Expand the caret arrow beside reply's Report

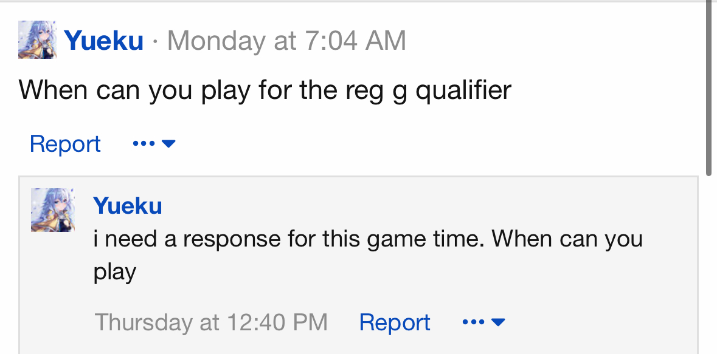[498, 322]
